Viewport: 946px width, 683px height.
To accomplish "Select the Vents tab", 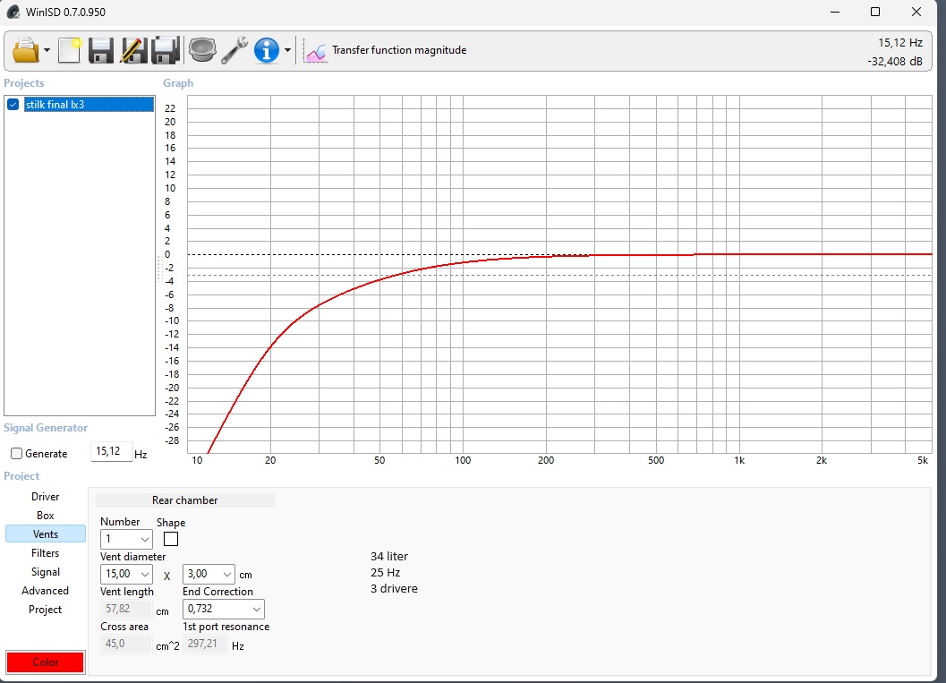I will coord(46,534).
